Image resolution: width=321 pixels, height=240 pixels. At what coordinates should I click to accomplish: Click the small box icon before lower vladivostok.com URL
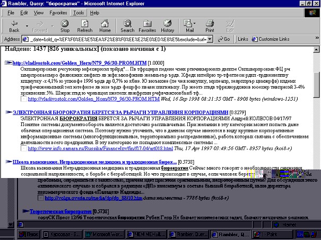click(24, 100)
